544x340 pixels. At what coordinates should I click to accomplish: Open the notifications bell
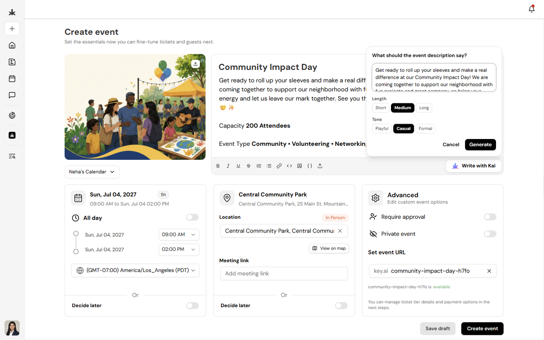click(x=531, y=8)
